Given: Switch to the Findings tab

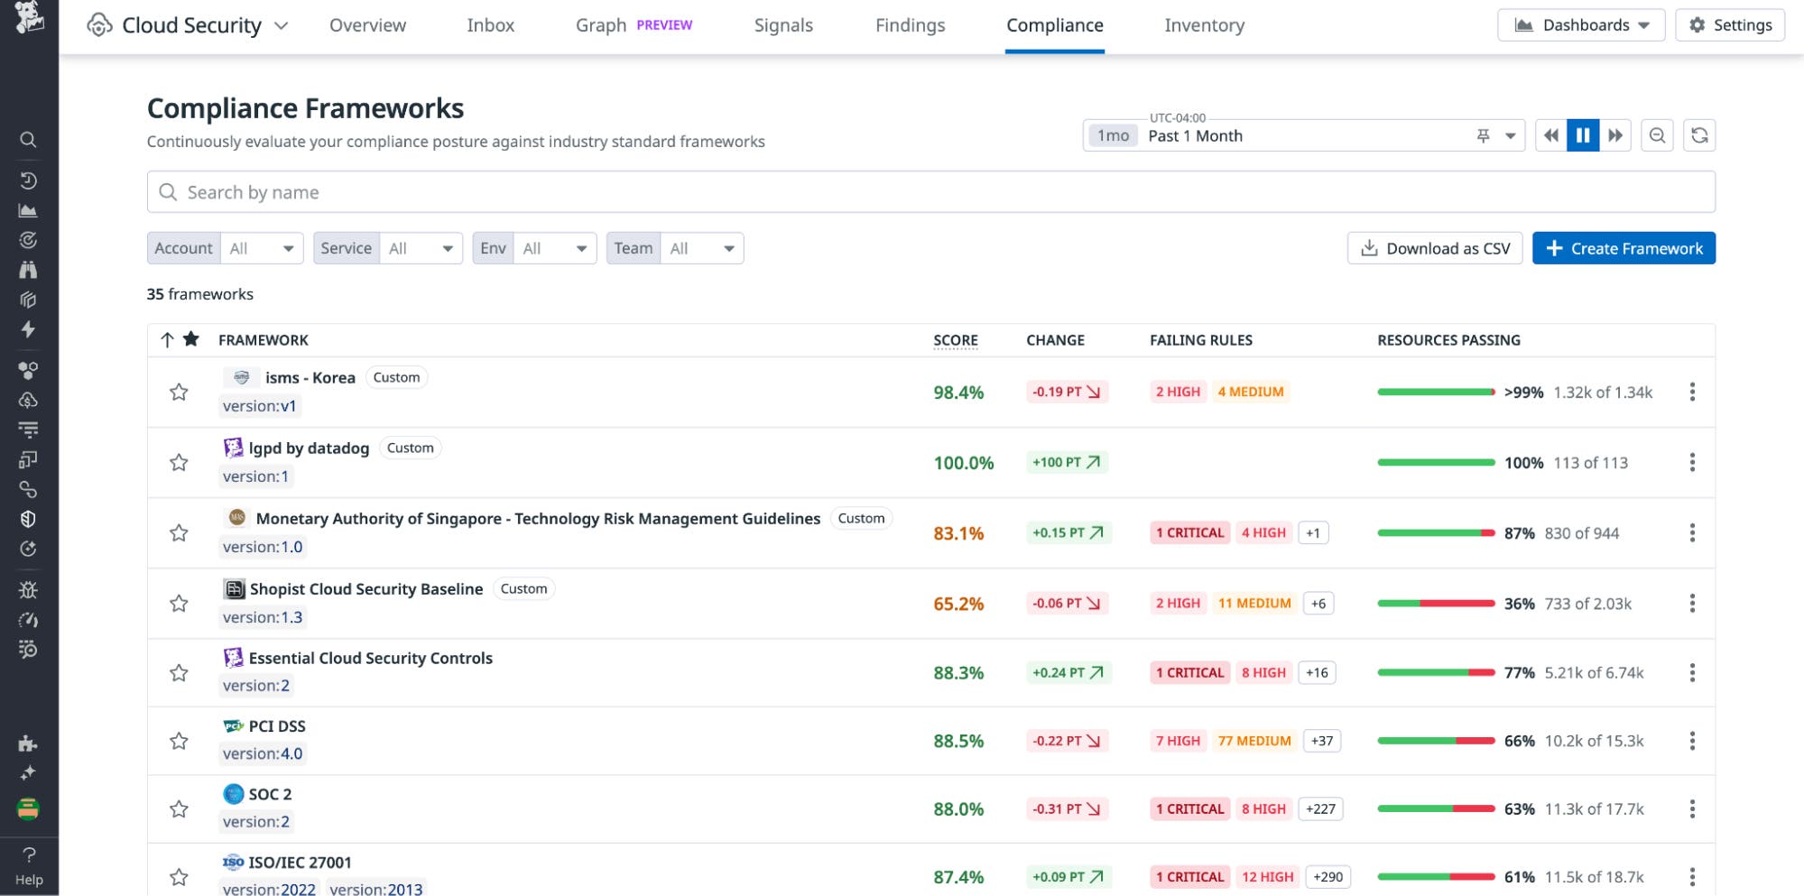Looking at the screenshot, I should (909, 25).
